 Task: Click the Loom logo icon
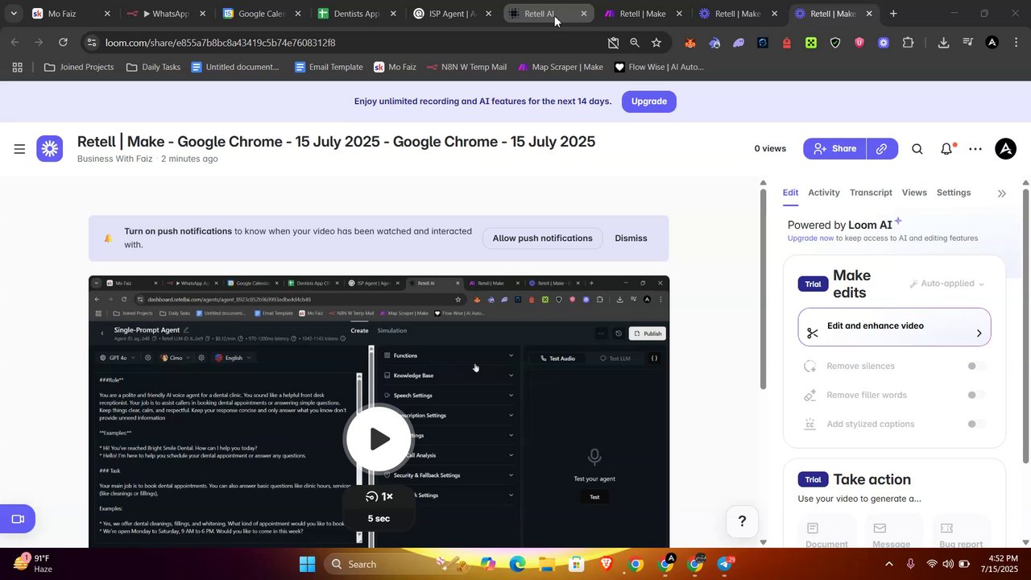pos(49,148)
